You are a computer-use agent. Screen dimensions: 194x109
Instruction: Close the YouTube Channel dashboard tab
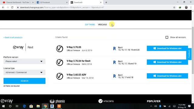click(33, 2)
